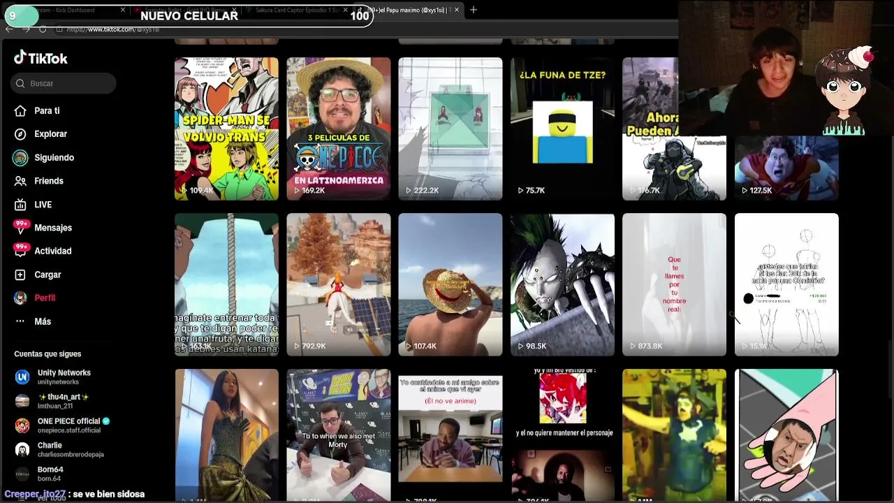Viewport: 894px width, 503px height.
Task: Open the video of person in green shirt
Action: click(x=674, y=435)
